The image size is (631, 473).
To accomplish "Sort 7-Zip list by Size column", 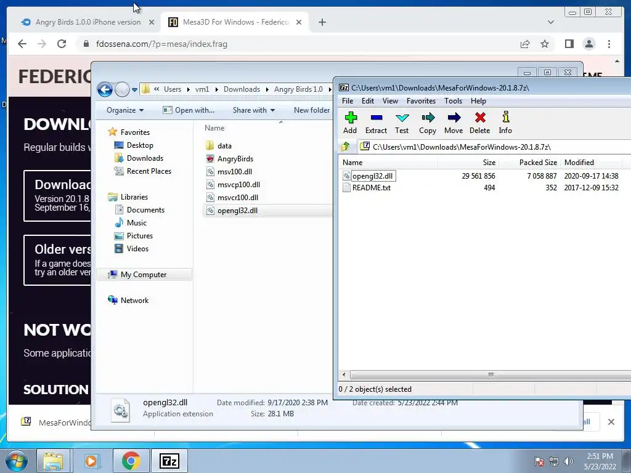I will pos(468,163).
